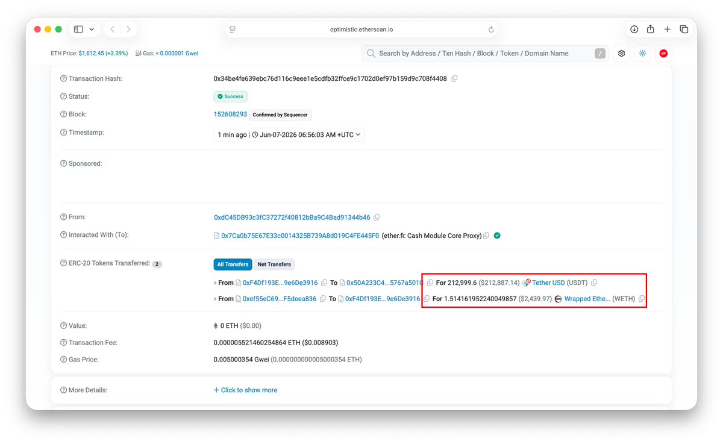Click Safari address bar optimistic.etherscan.io
This screenshot has height=444, width=723.
(x=361, y=29)
